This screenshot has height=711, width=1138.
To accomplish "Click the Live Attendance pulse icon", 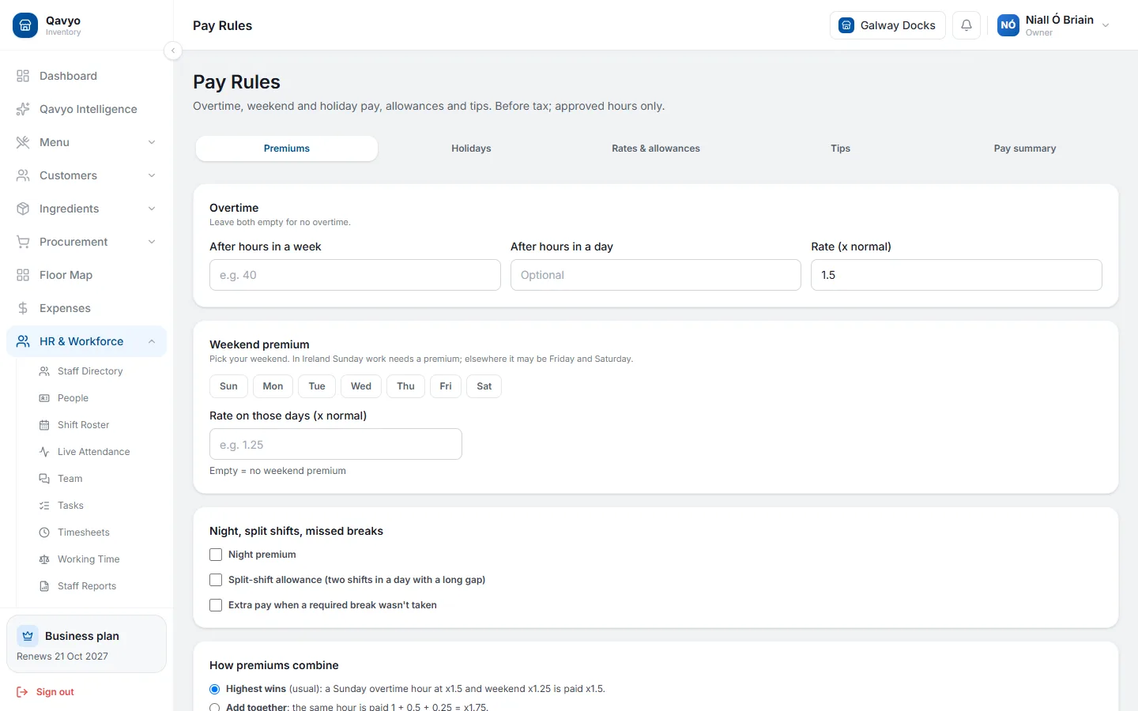I will [44, 452].
